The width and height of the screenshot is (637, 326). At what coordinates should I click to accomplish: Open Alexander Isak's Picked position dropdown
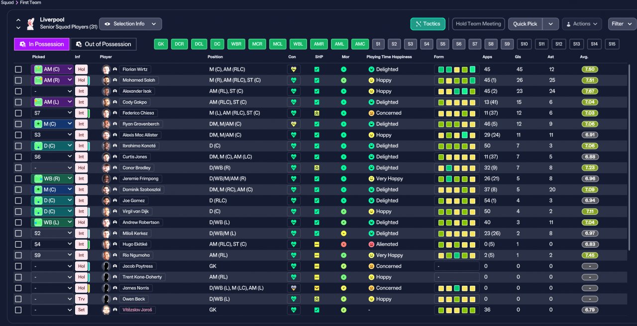[52, 91]
